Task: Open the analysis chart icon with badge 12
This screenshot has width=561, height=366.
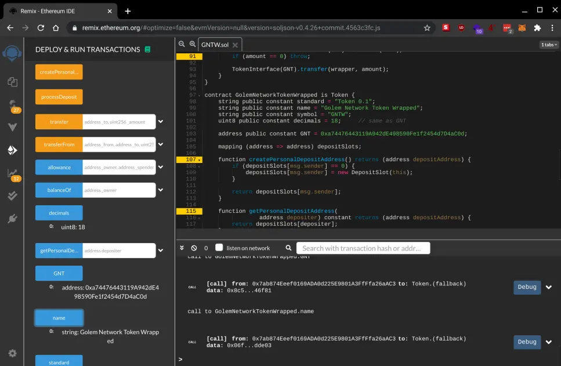Action: coord(13,174)
